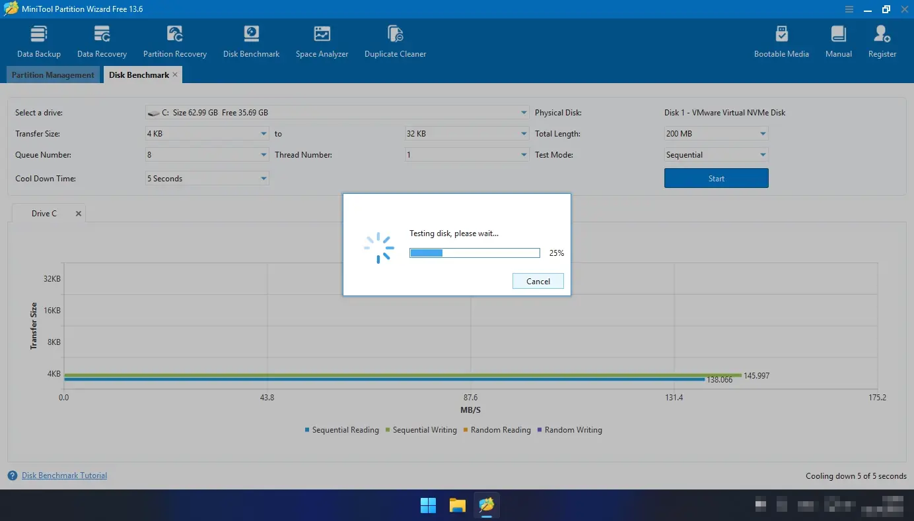Toggle the Random Reading legend entry
Screen dimensions: 914x521
(x=497, y=430)
